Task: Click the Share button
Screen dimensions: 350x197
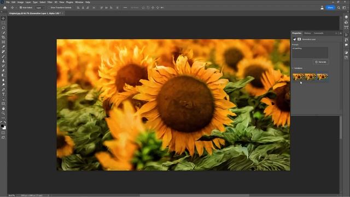Action: [330, 8]
